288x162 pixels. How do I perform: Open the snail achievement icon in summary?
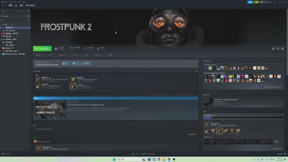[x=38, y=86]
